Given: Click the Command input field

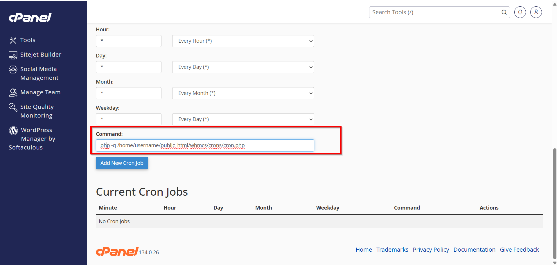Looking at the screenshot, I should point(205,145).
